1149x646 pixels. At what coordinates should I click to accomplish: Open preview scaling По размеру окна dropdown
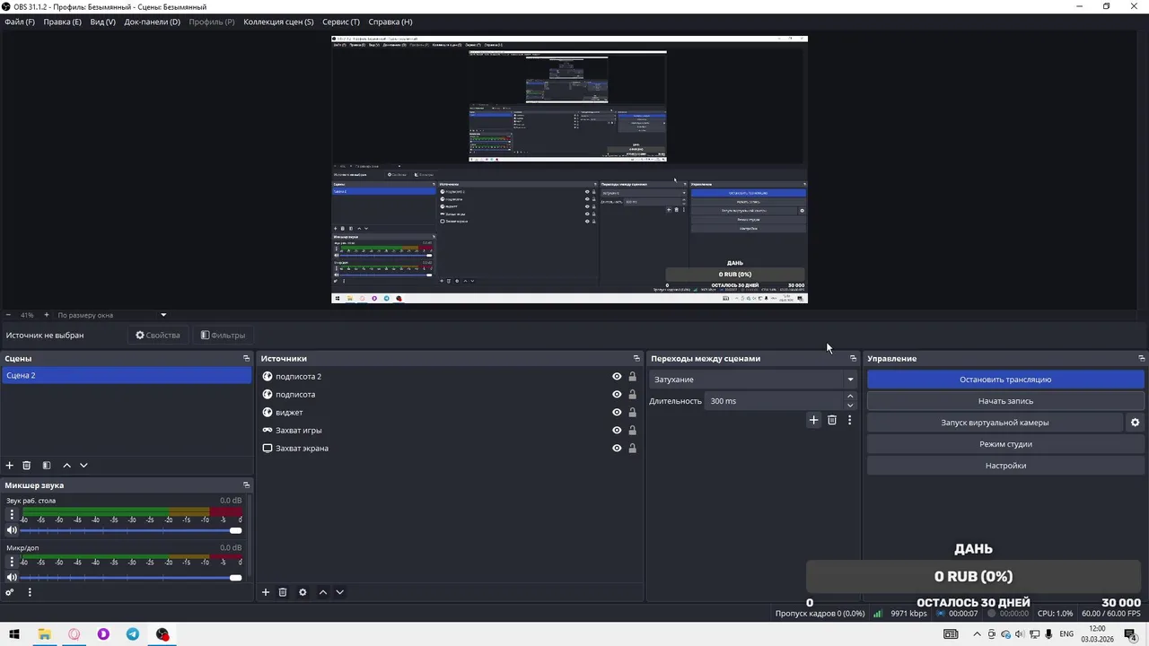point(111,315)
